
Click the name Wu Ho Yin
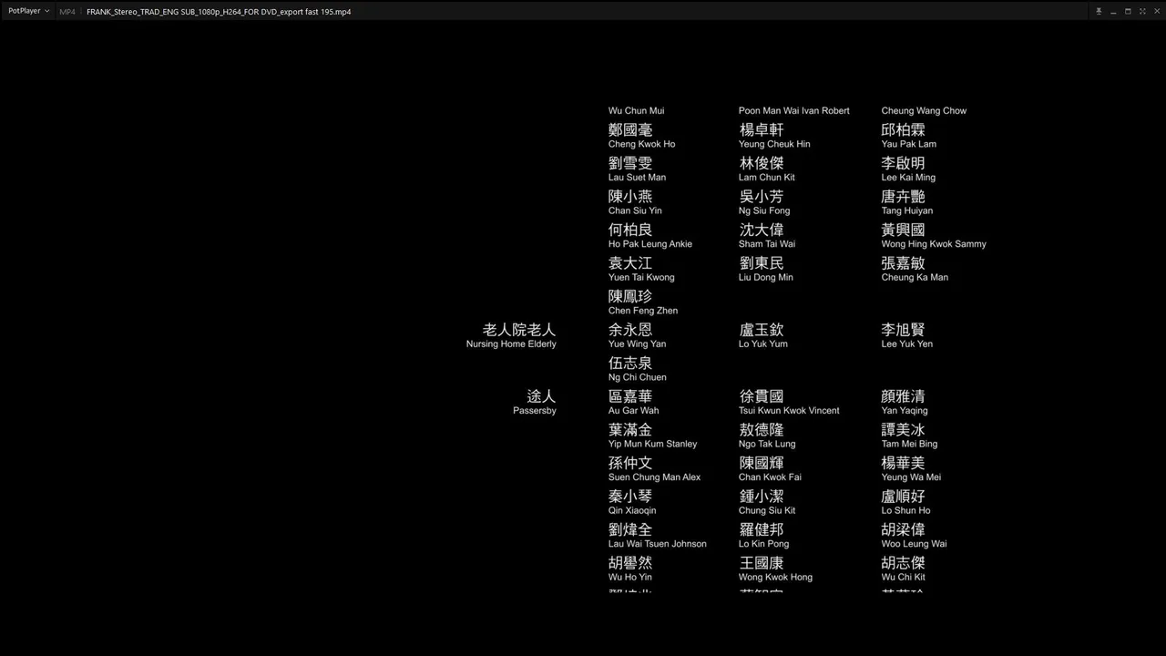point(630,578)
